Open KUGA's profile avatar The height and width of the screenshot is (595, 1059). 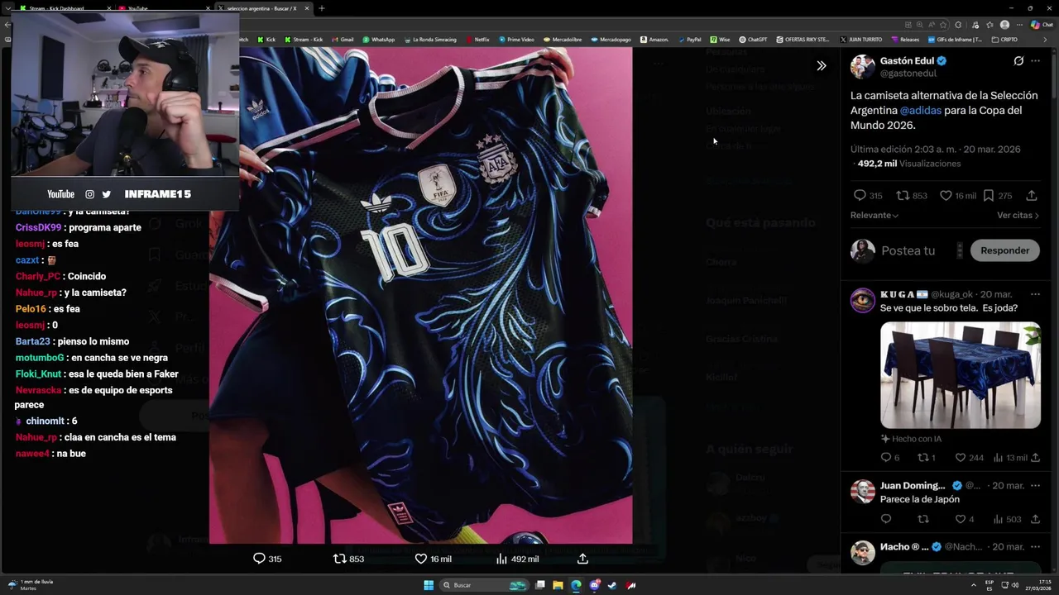[863, 300]
